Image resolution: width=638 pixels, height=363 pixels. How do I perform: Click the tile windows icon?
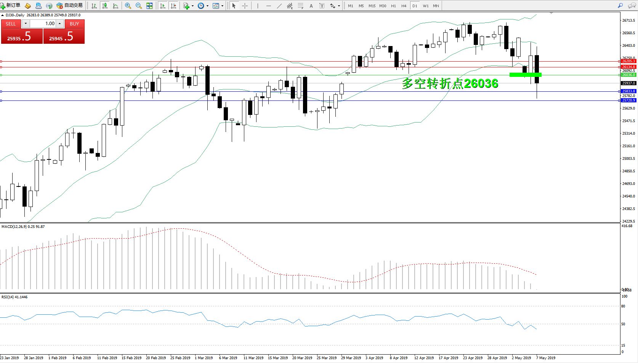[x=149, y=6]
